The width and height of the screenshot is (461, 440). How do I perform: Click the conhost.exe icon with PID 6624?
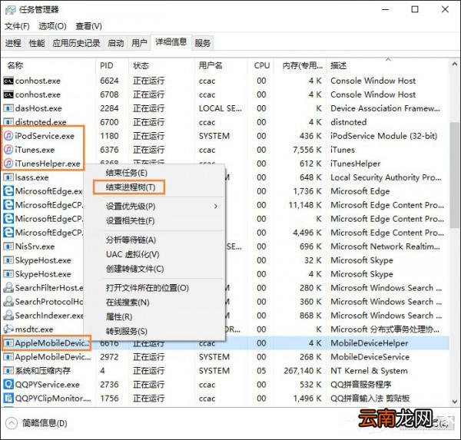8,81
